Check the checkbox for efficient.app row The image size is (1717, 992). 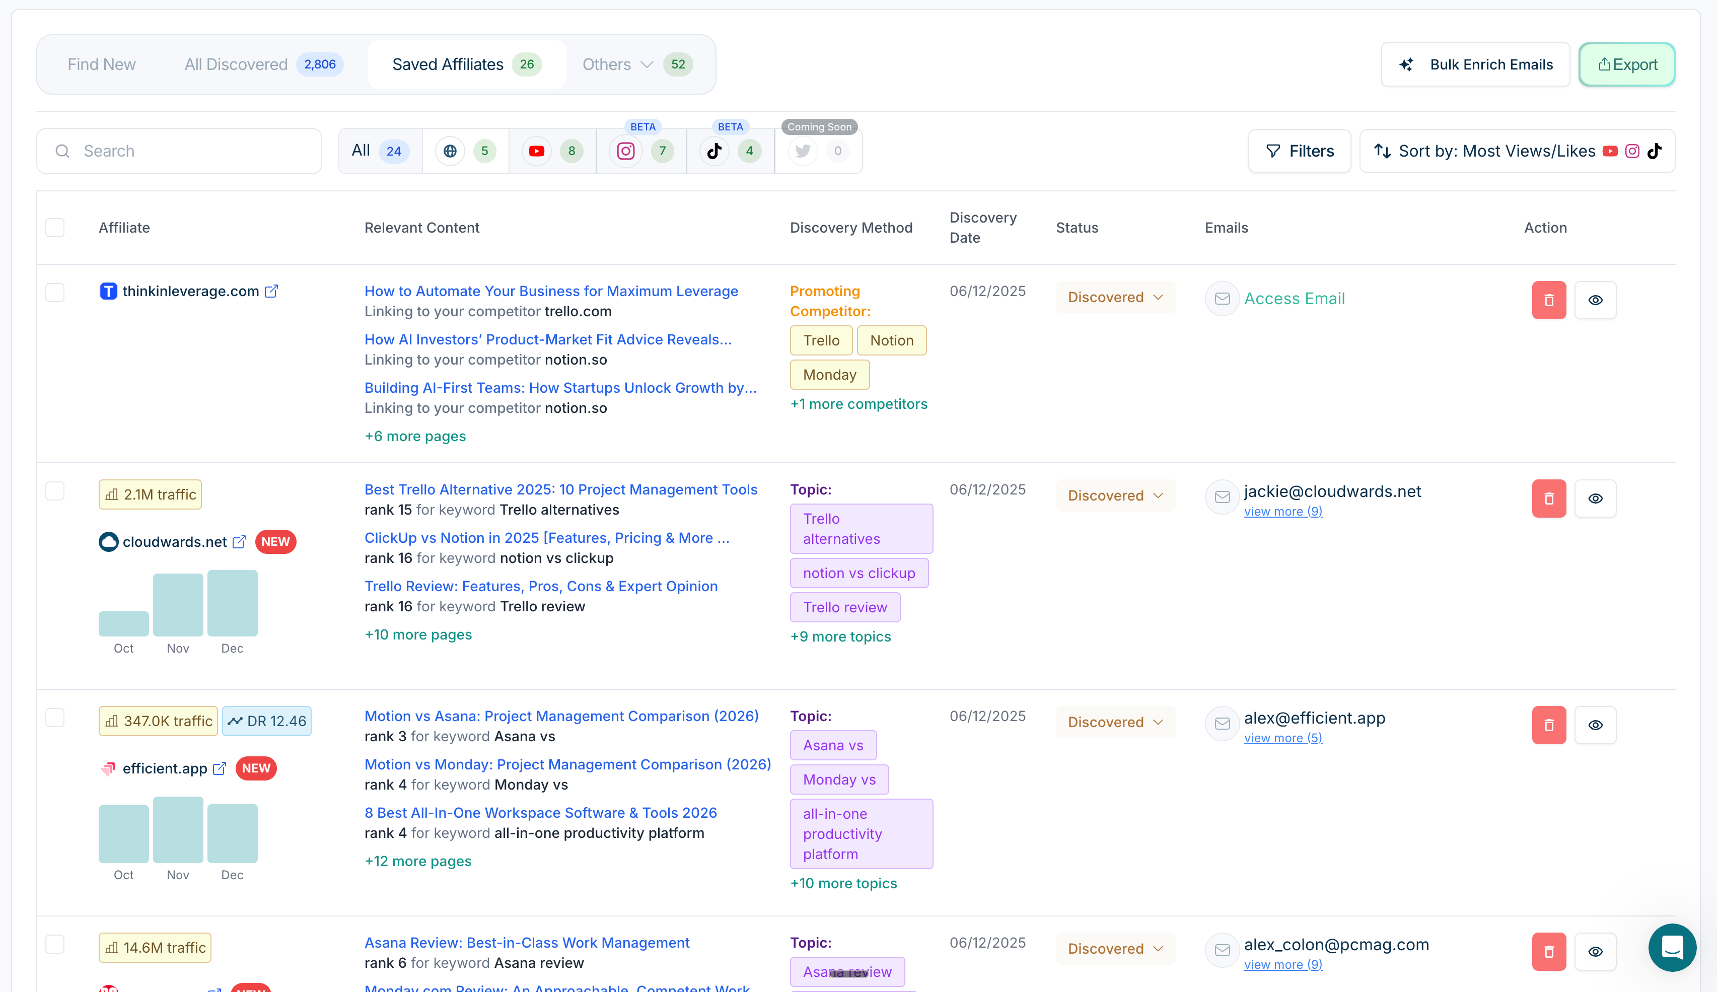[x=55, y=717]
